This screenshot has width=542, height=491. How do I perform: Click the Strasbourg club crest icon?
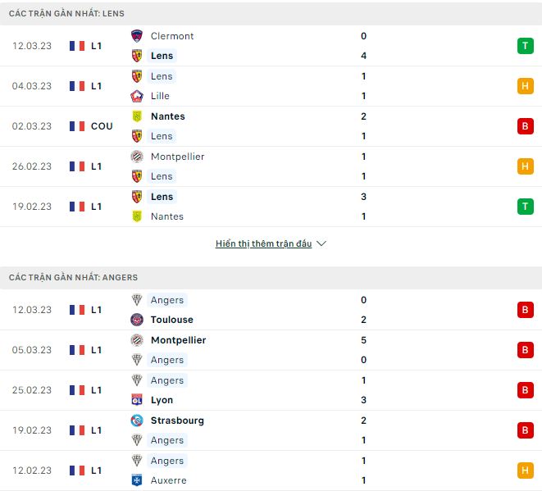137,421
